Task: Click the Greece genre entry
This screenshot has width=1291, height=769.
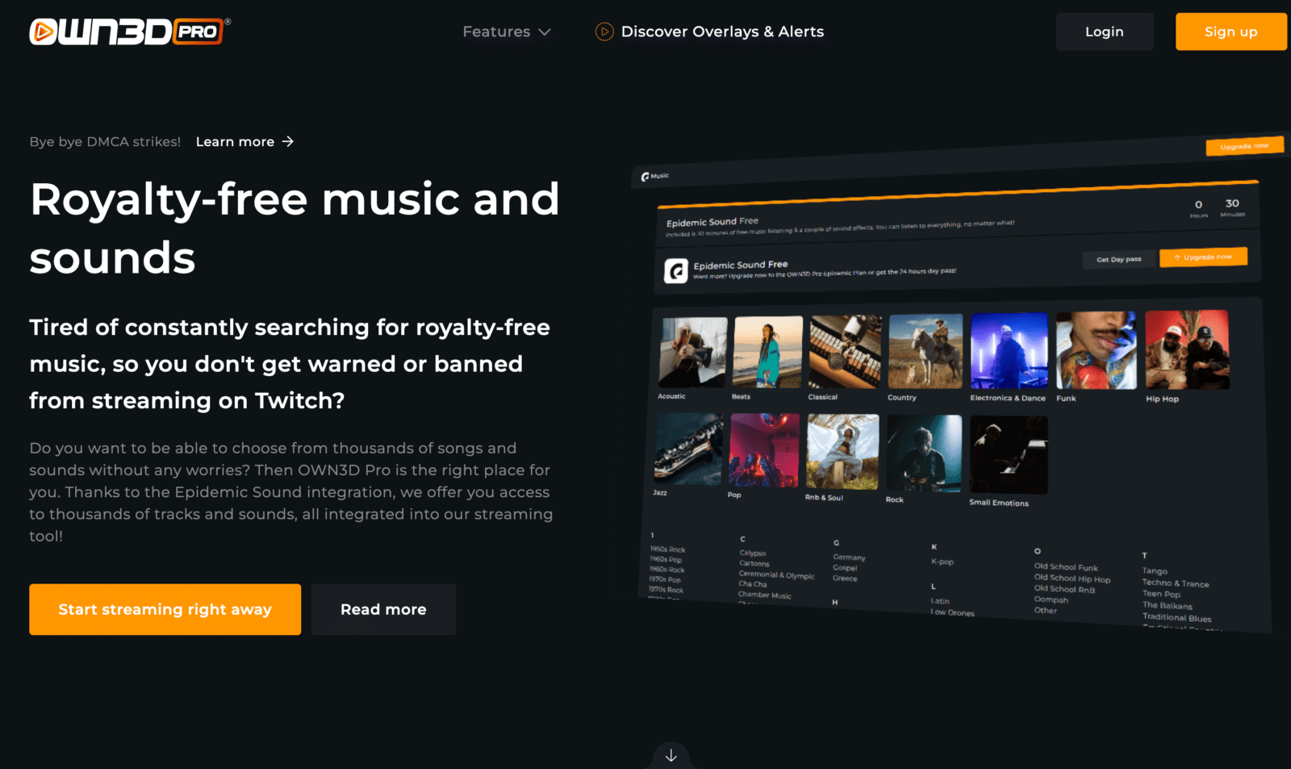Action: point(845,579)
